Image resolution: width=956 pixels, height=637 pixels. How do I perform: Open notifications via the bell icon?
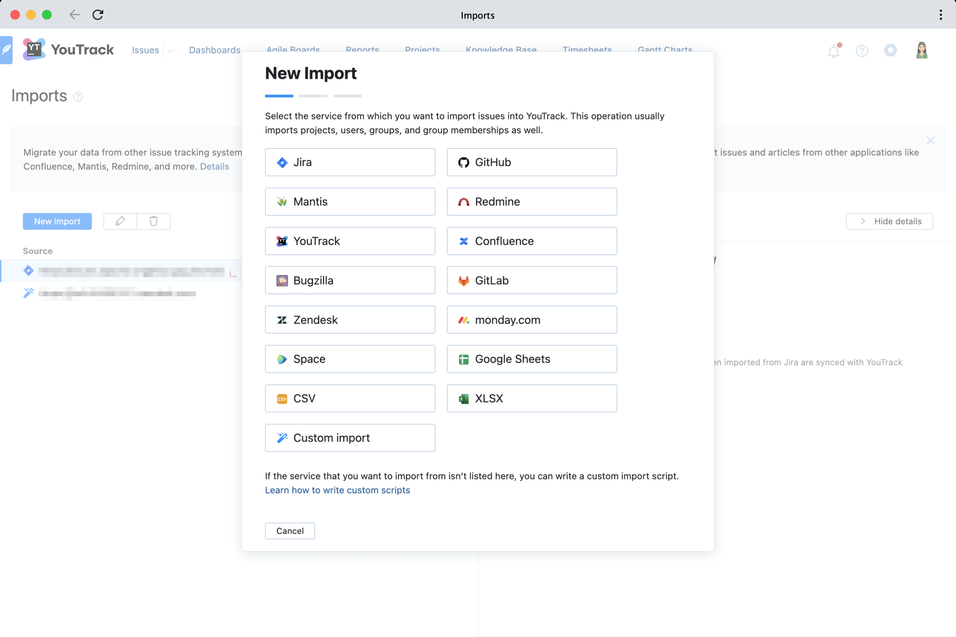pos(834,51)
